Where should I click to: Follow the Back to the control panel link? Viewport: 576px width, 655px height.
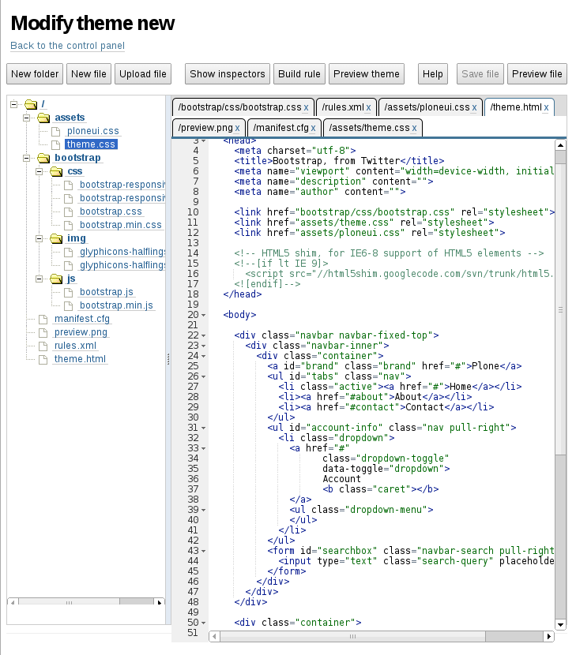coord(67,46)
